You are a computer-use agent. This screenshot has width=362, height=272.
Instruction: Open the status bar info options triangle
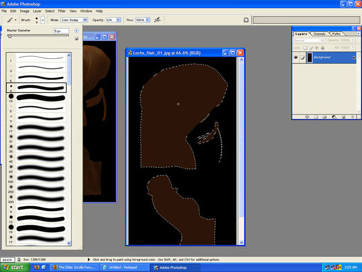88,260
